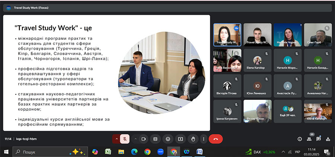Select Олег Горб's video tile
The width and height of the screenshot is (335, 157).
(318, 35)
